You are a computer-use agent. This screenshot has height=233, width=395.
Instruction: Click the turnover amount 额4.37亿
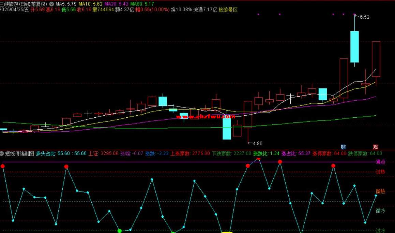(x=124, y=10)
